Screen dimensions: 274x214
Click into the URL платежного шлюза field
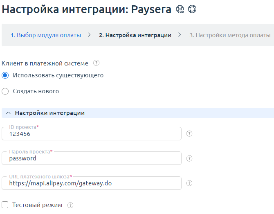[92, 184]
